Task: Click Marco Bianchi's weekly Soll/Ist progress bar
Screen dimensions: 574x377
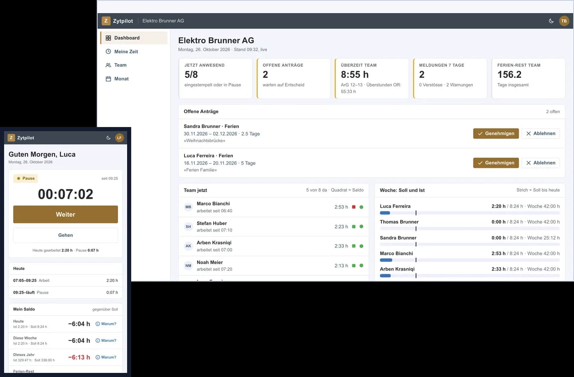Action: coord(470,260)
